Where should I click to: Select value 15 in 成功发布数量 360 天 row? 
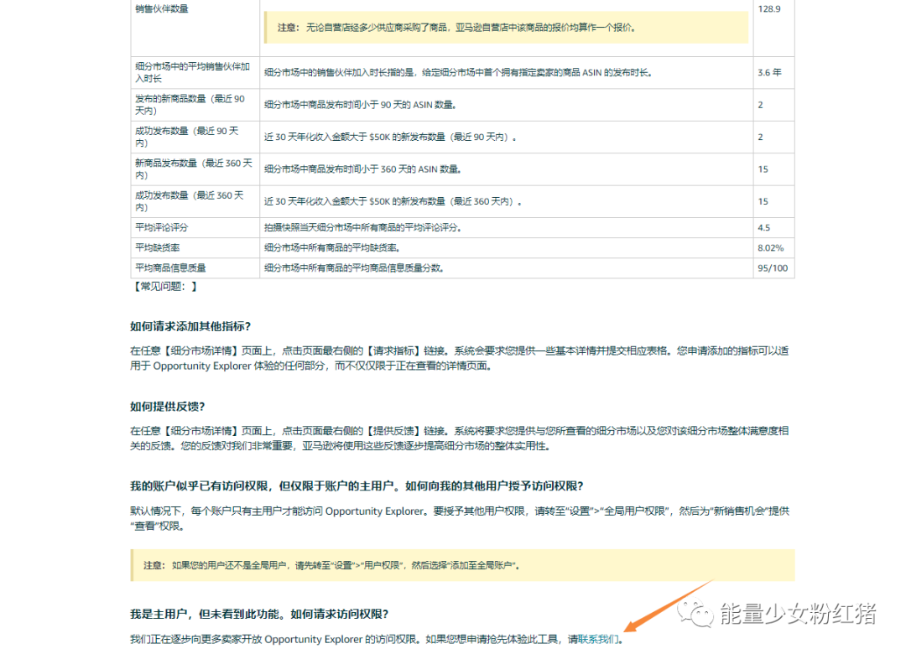coord(763,201)
